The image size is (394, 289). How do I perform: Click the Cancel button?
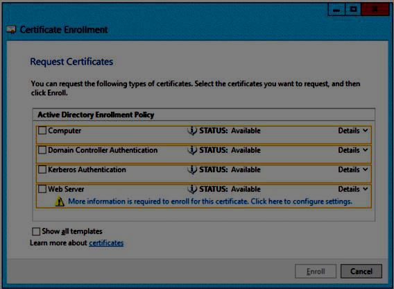(x=361, y=271)
